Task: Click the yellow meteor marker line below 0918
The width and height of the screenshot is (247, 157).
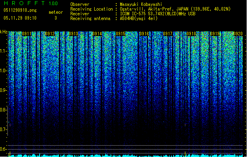Action: (x=185, y=154)
